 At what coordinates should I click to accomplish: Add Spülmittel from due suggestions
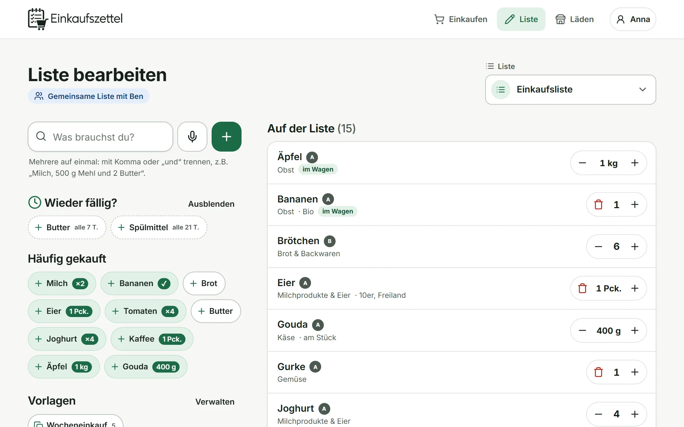point(159,227)
